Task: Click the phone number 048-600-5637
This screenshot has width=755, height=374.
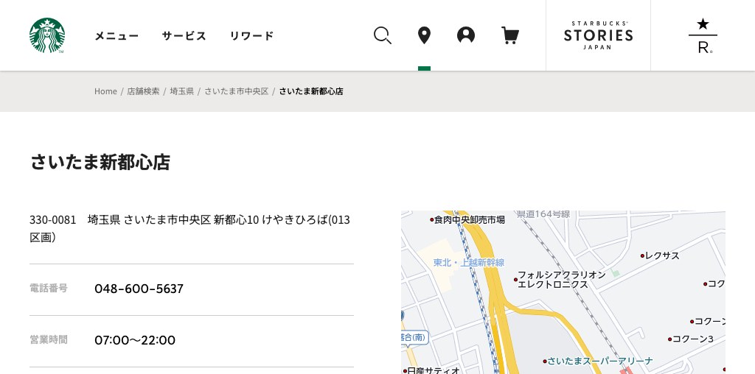Action: click(139, 289)
